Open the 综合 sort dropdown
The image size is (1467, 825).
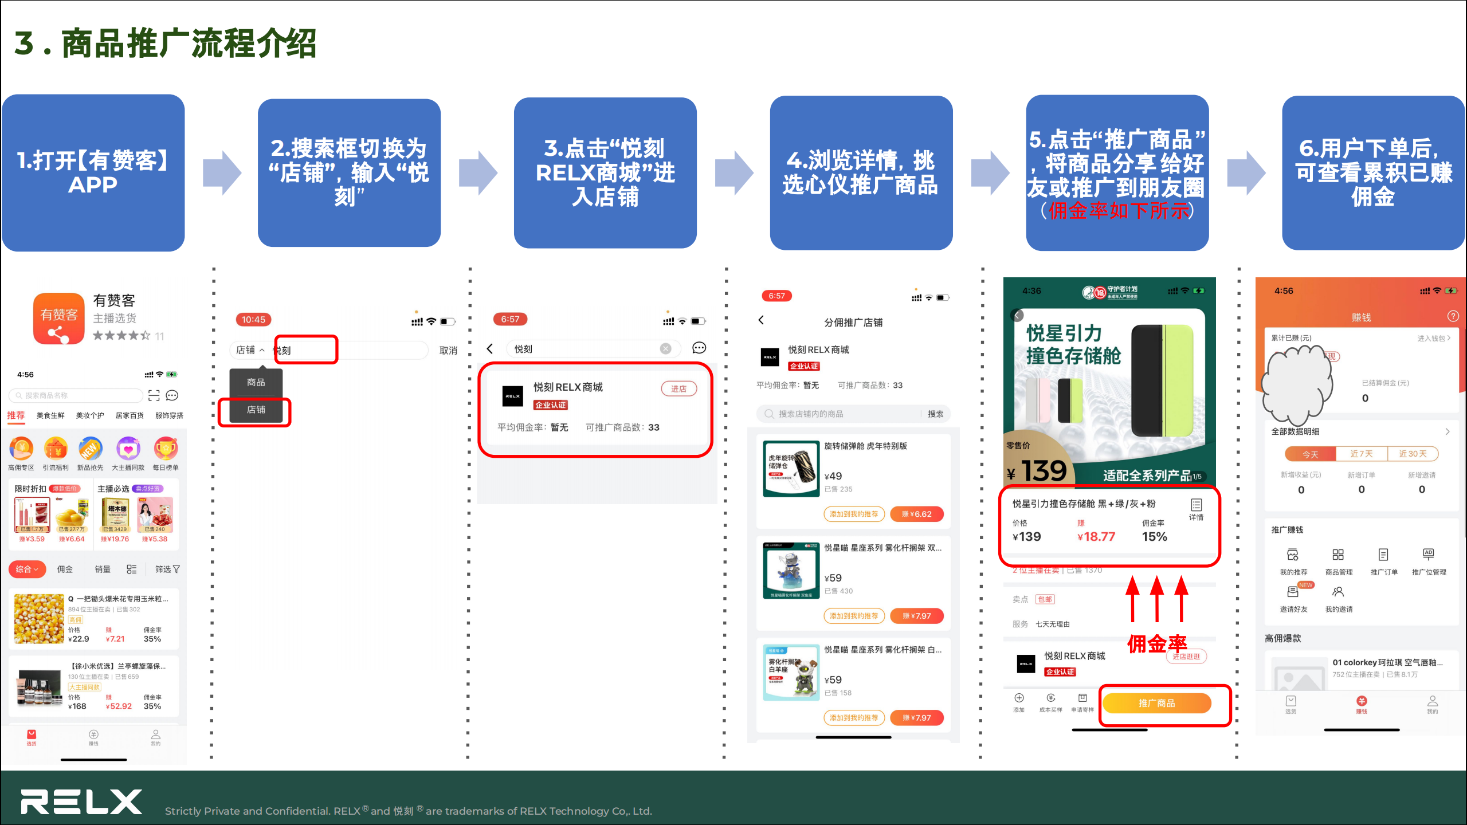27,569
